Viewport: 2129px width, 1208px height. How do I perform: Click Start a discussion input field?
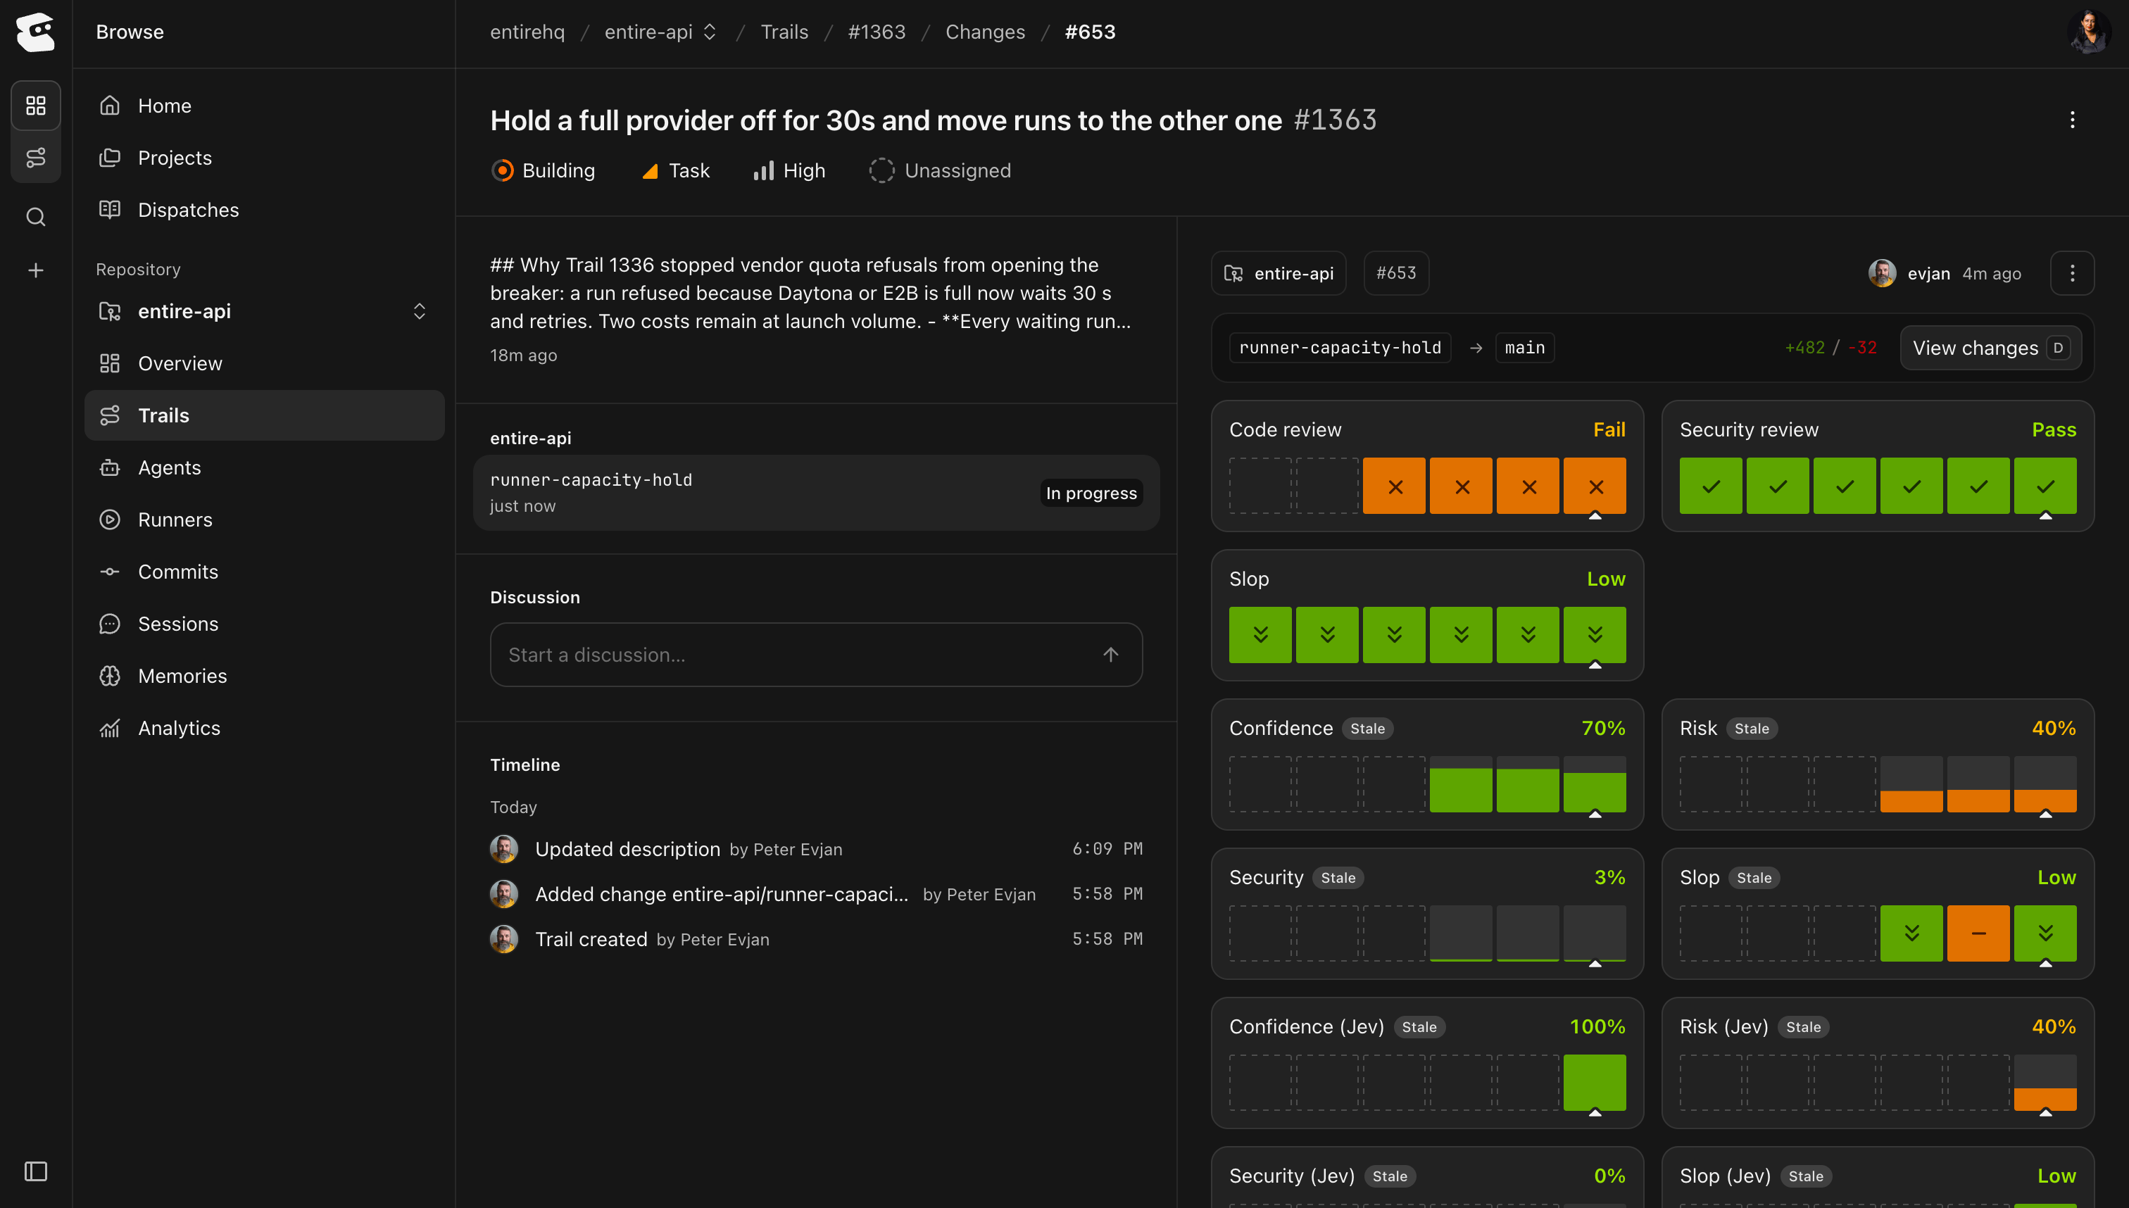click(x=817, y=655)
